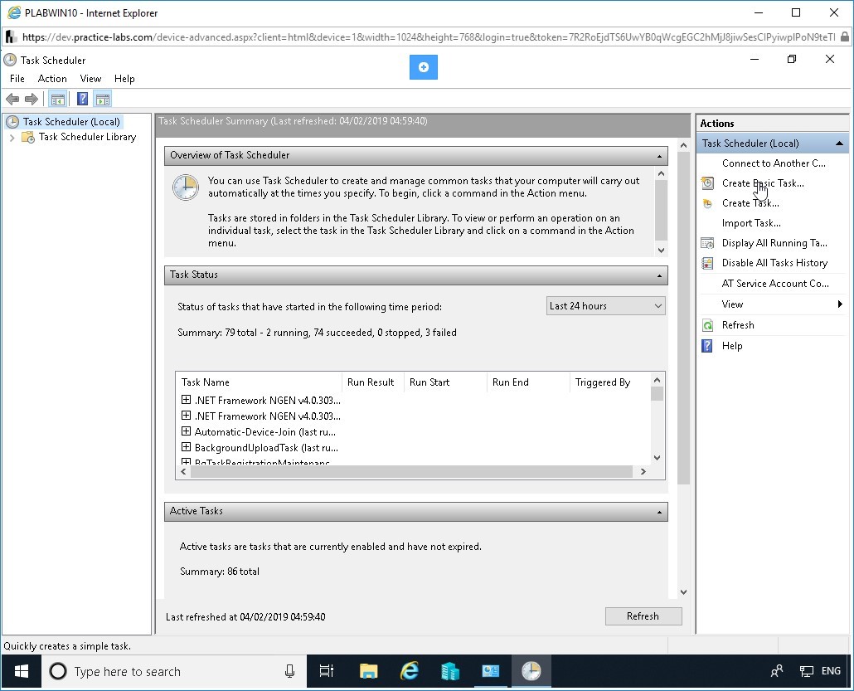
Task: Open the Help menu in the menu bar
Action: (124, 79)
